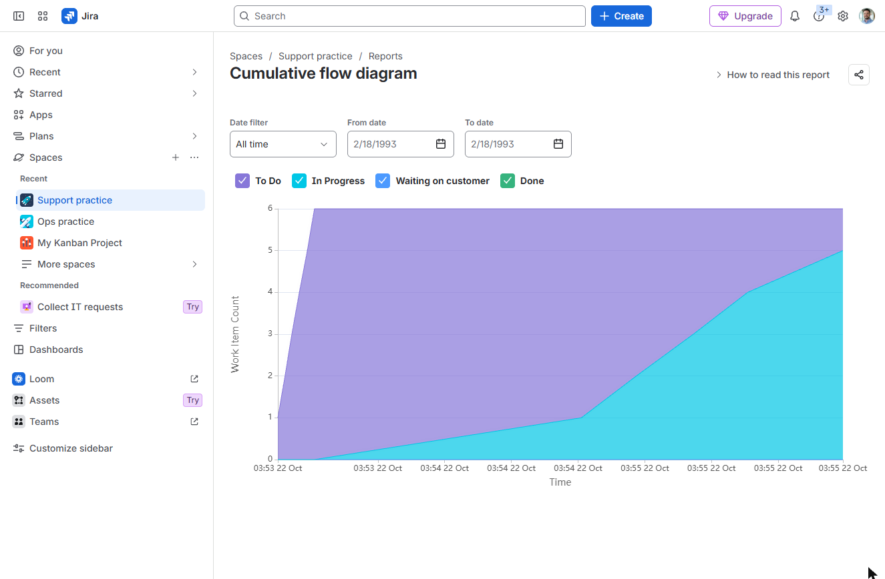Click the Assets icon

(19, 400)
